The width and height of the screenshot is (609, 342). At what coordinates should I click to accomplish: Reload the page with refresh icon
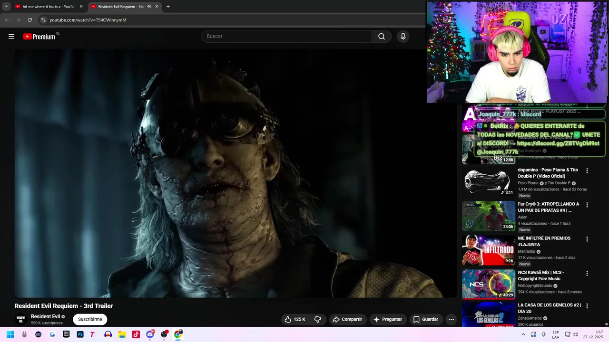tap(29, 20)
